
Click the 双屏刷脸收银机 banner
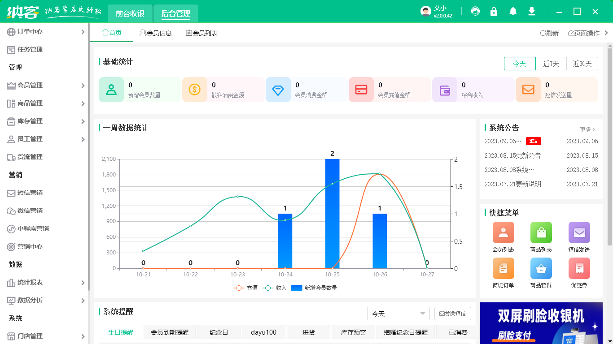click(541, 323)
